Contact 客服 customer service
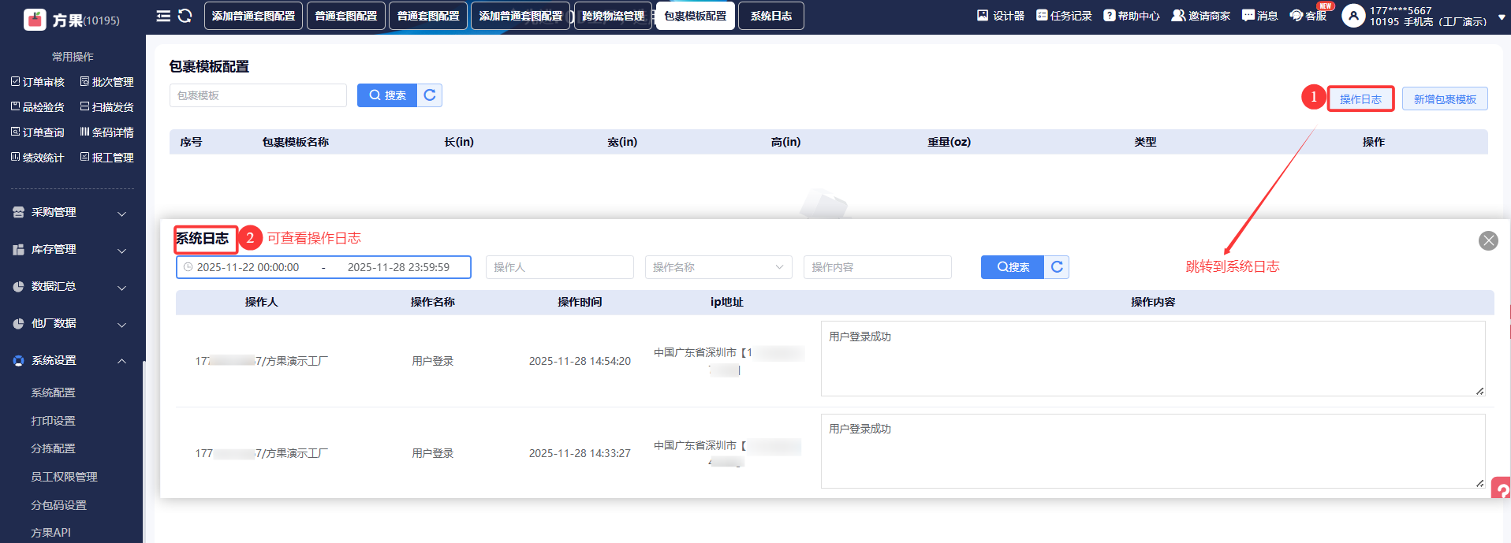The image size is (1511, 543). pos(1308,16)
